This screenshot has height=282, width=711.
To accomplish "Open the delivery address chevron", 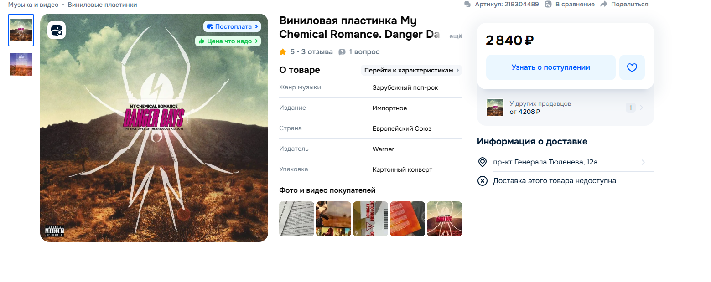I will [x=643, y=162].
